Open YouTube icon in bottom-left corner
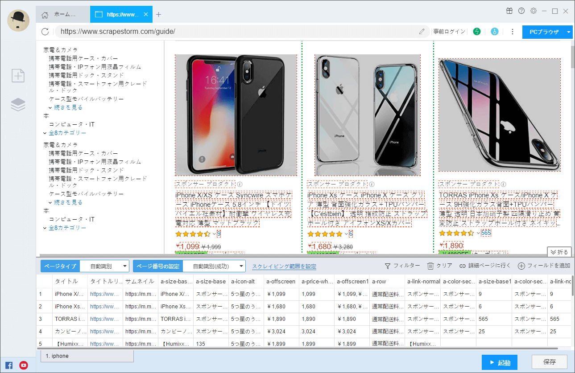The height and width of the screenshot is (373, 575). (x=24, y=365)
